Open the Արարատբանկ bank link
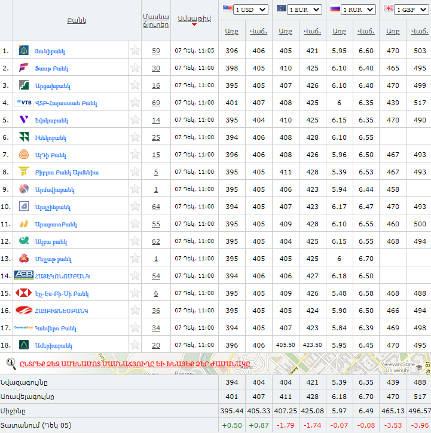This screenshot has height=433, width=431. point(56,224)
